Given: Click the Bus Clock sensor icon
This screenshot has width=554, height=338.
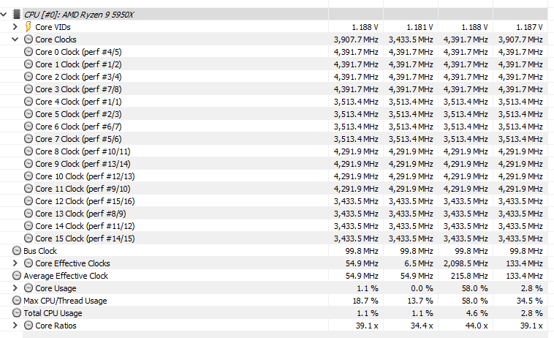Looking at the screenshot, I should (17, 251).
